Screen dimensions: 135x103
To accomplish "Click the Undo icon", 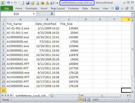I will [8, 3].
